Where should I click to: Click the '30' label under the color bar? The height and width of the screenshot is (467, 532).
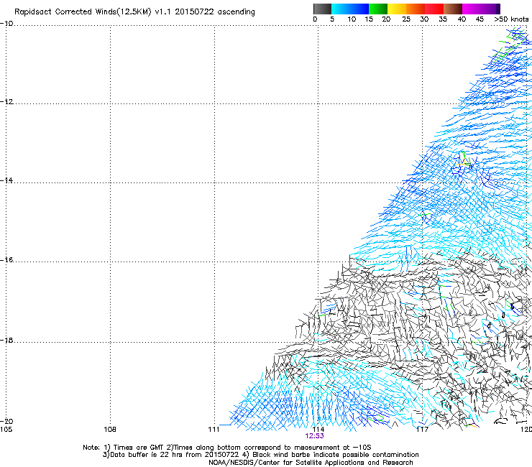424,19
